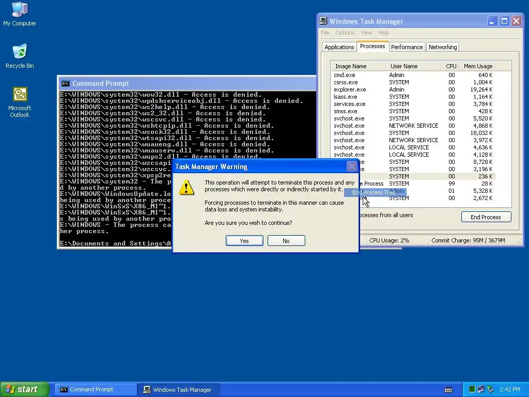Switch to Command Prompt via taskbar
This screenshot has height=397, width=529.
coord(96,390)
